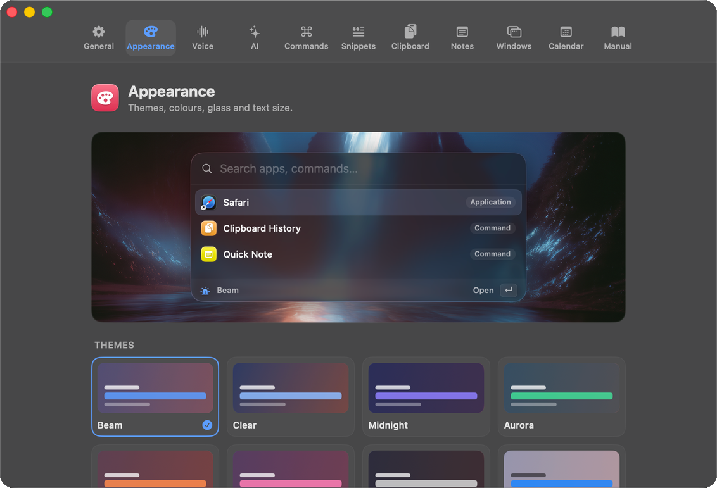Open the Windows overlapping-panes icon
Image resolution: width=717 pixels, height=488 pixels.
(514, 32)
